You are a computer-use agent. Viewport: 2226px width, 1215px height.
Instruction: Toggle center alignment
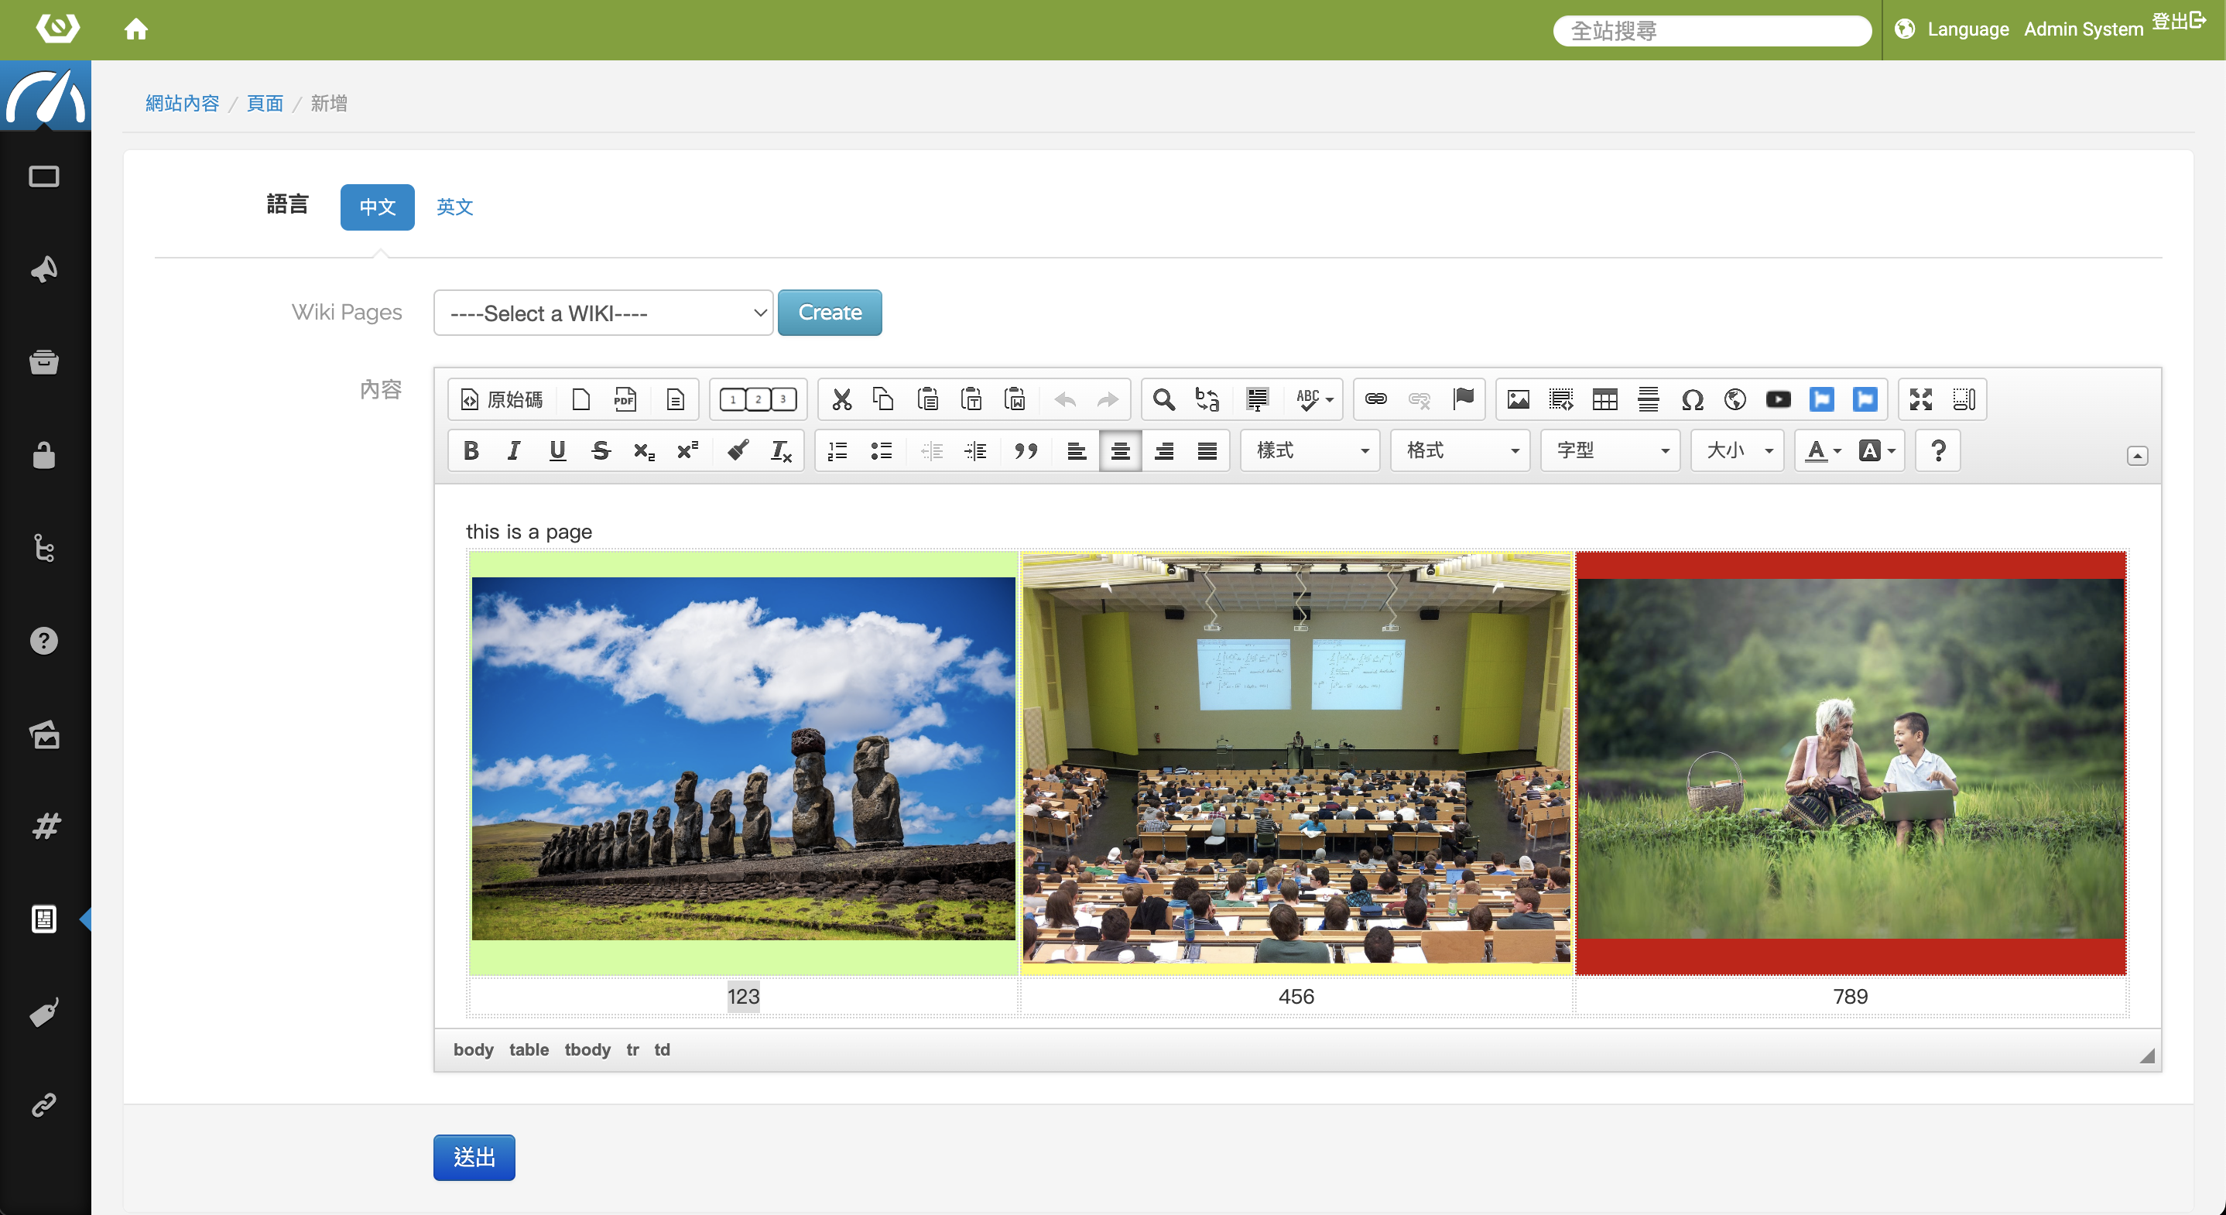pyautogui.click(x=1120, y=451)
